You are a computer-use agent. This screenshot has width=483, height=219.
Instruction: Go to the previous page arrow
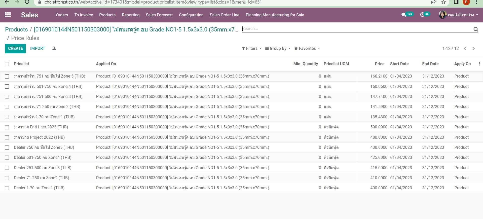coord(465,49)
